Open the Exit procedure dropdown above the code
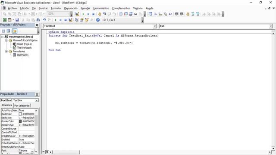 (271, 26)
